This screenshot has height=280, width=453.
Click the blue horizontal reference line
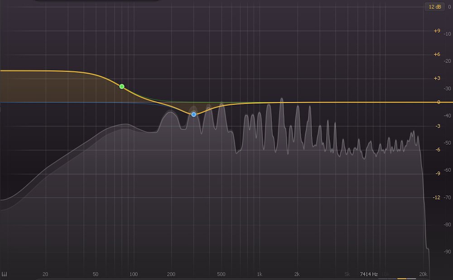68,103
